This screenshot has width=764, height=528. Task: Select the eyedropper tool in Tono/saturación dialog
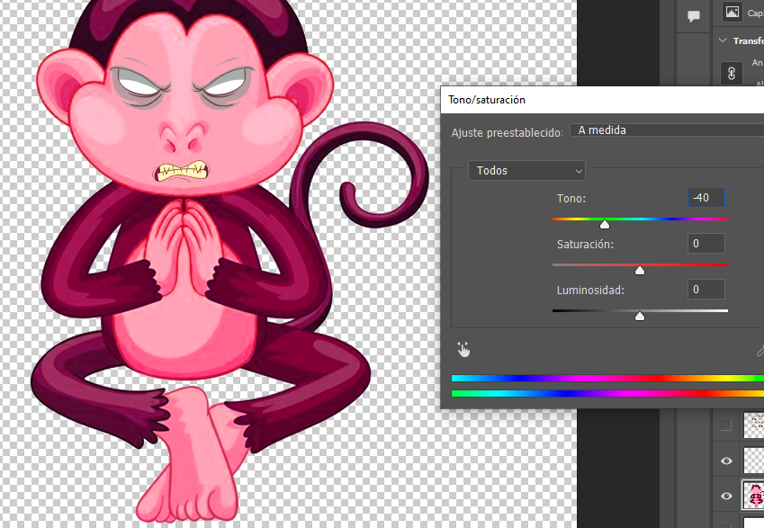click(760, 350)
